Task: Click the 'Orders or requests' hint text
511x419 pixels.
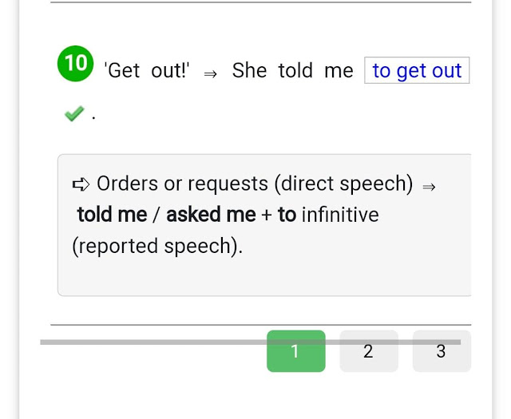Action: click(x=182, y=184)
